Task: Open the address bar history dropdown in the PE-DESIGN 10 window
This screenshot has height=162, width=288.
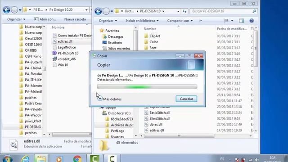Action: click(178, 11)
